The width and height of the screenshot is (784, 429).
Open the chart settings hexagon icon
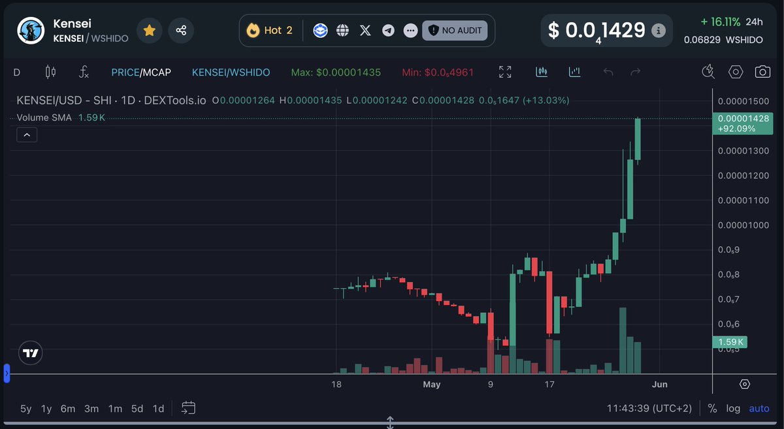tap(736, 72)
